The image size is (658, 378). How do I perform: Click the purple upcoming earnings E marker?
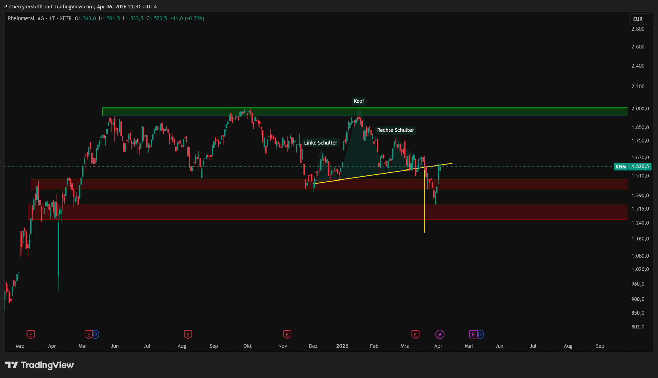pyautogui.click(x=473, y=334)
